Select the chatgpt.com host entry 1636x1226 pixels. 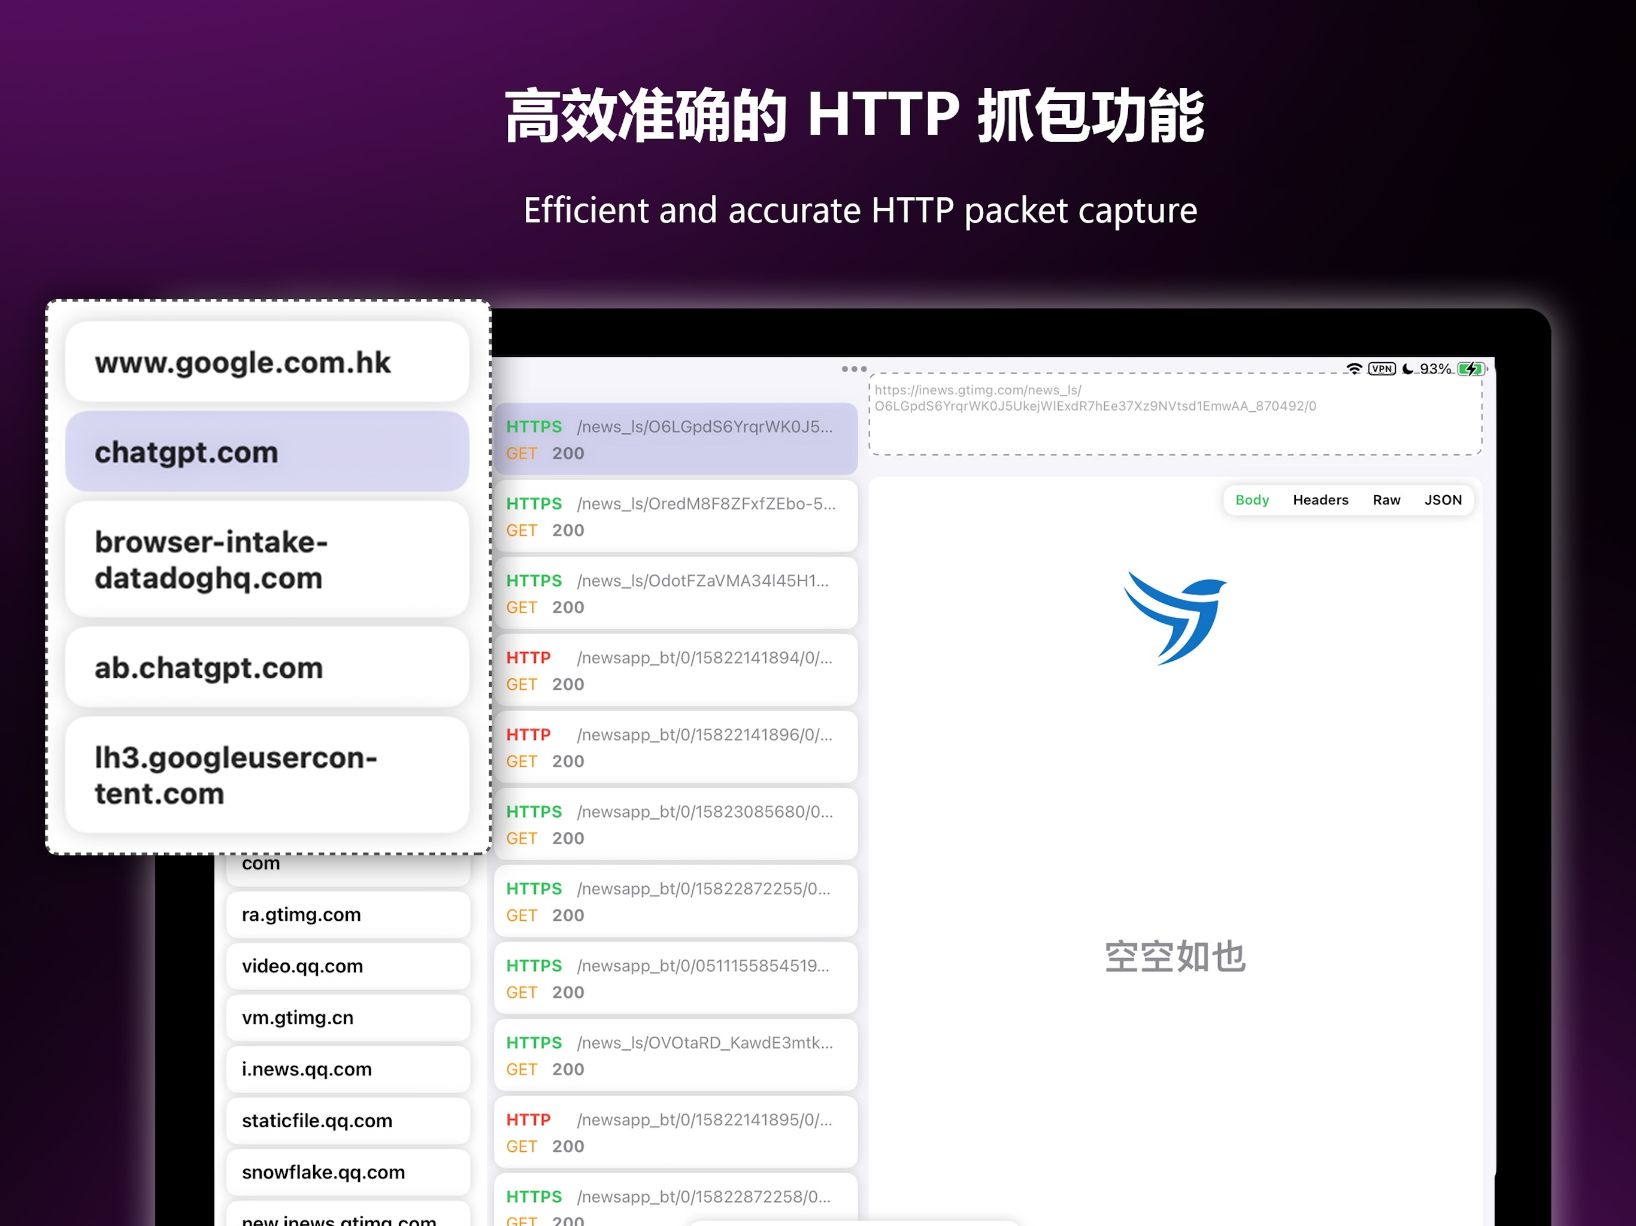(267, 452)
